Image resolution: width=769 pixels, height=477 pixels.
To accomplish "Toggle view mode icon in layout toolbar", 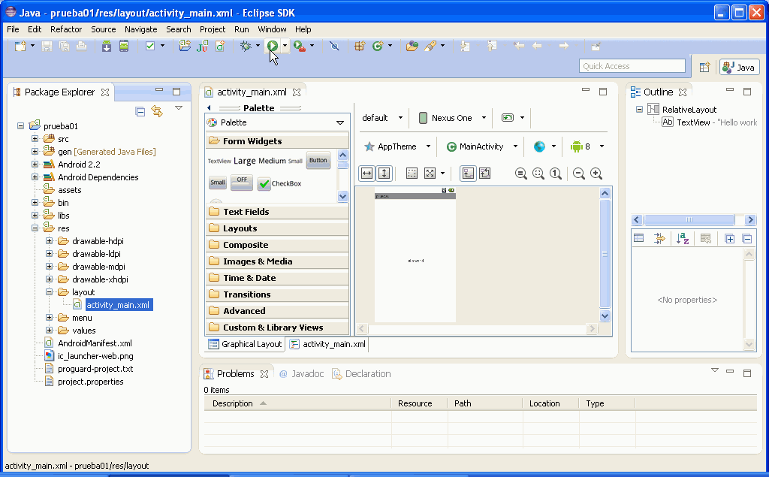I will pyautogui.click(x=468, y=174).
